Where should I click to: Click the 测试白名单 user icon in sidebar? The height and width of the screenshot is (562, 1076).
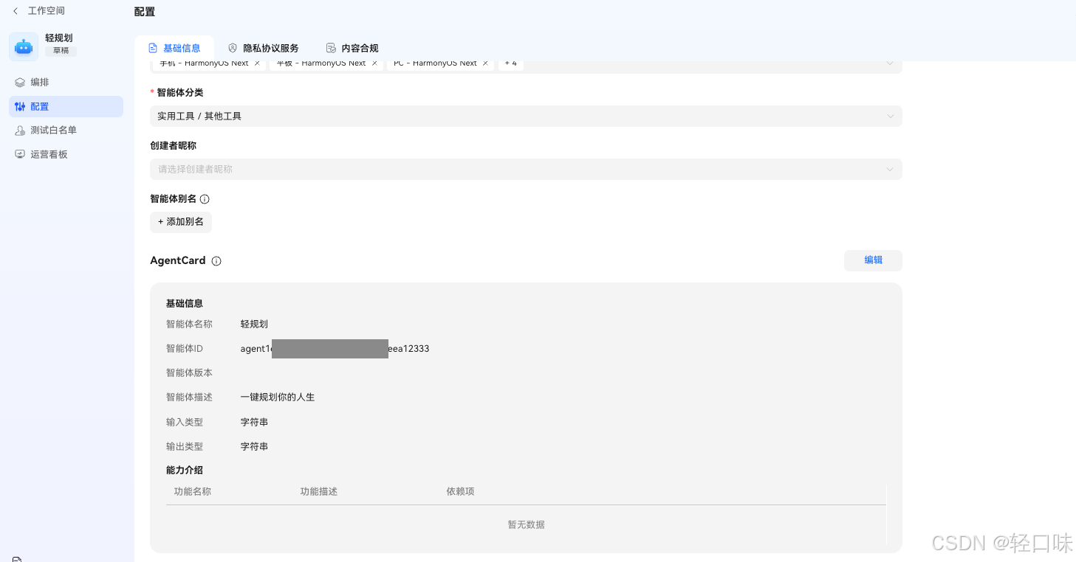(x=20, y=131)
